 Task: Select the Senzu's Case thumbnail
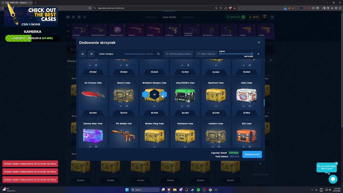click(124, 95)
